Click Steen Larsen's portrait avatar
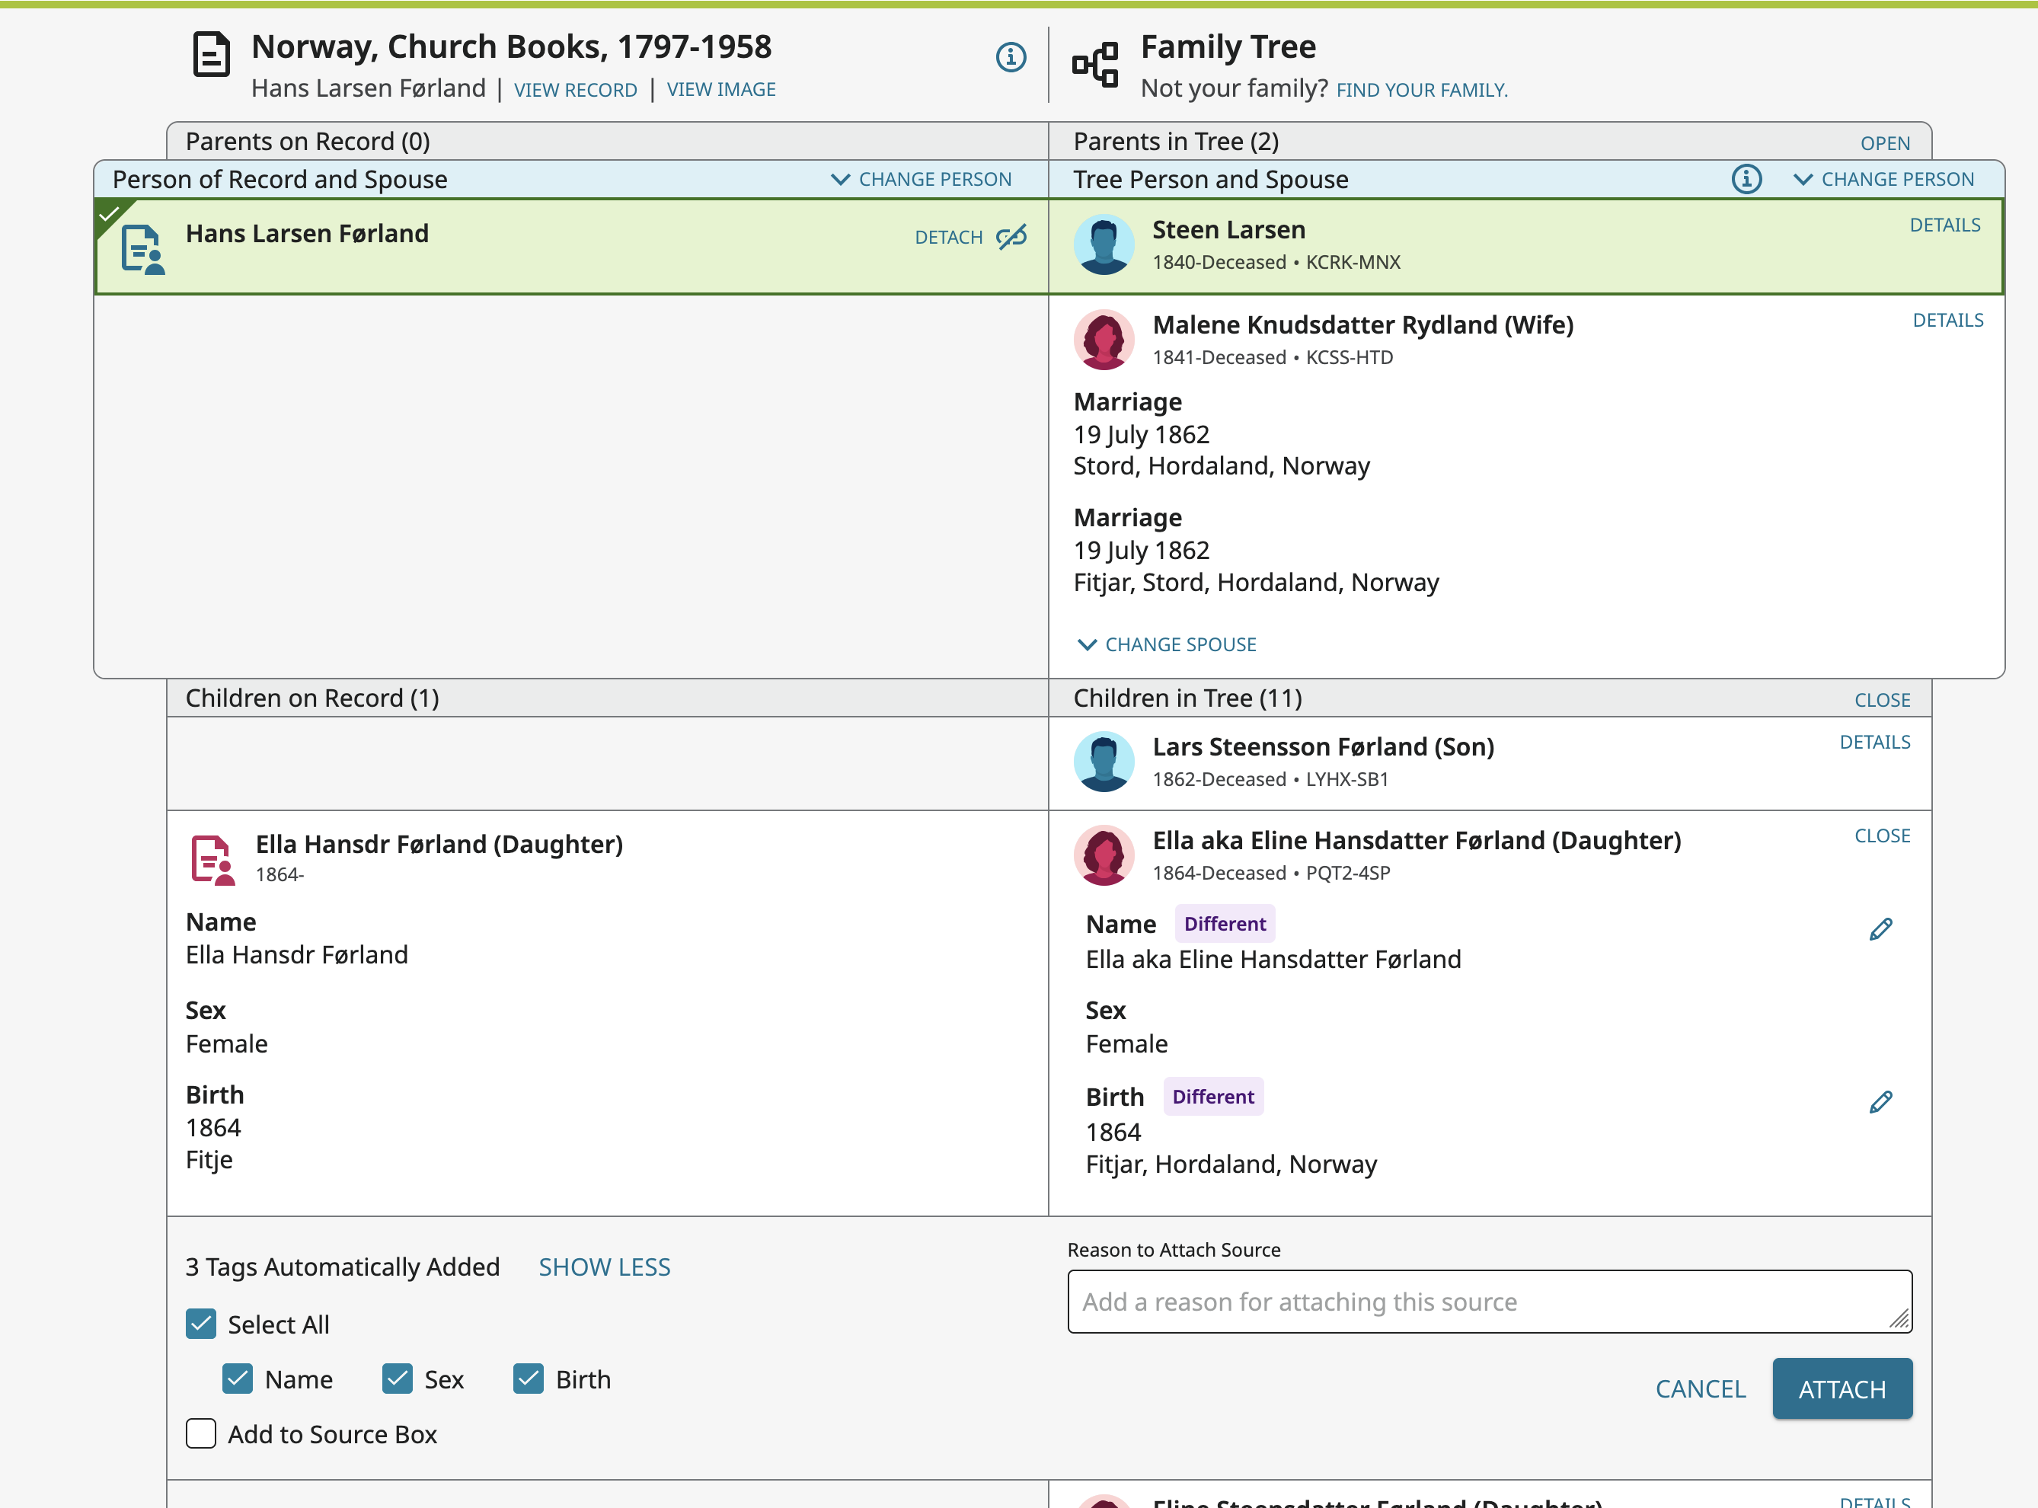 tap(1104, 244)
